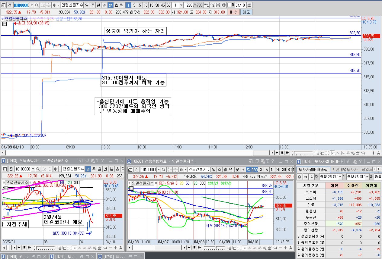Click the A text tool in tick chart bottom toolbar
Image resolution: width=382 pixels, height=259 pixels.
291,248
